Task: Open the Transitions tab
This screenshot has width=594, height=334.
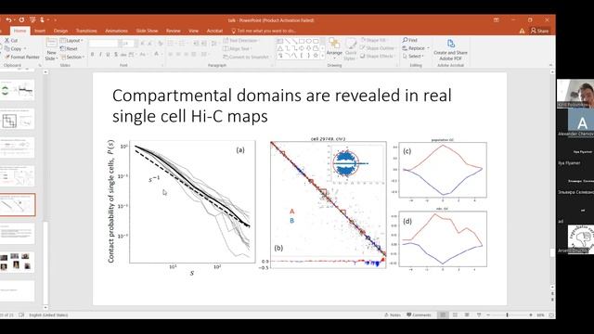Action: (86, 31)
